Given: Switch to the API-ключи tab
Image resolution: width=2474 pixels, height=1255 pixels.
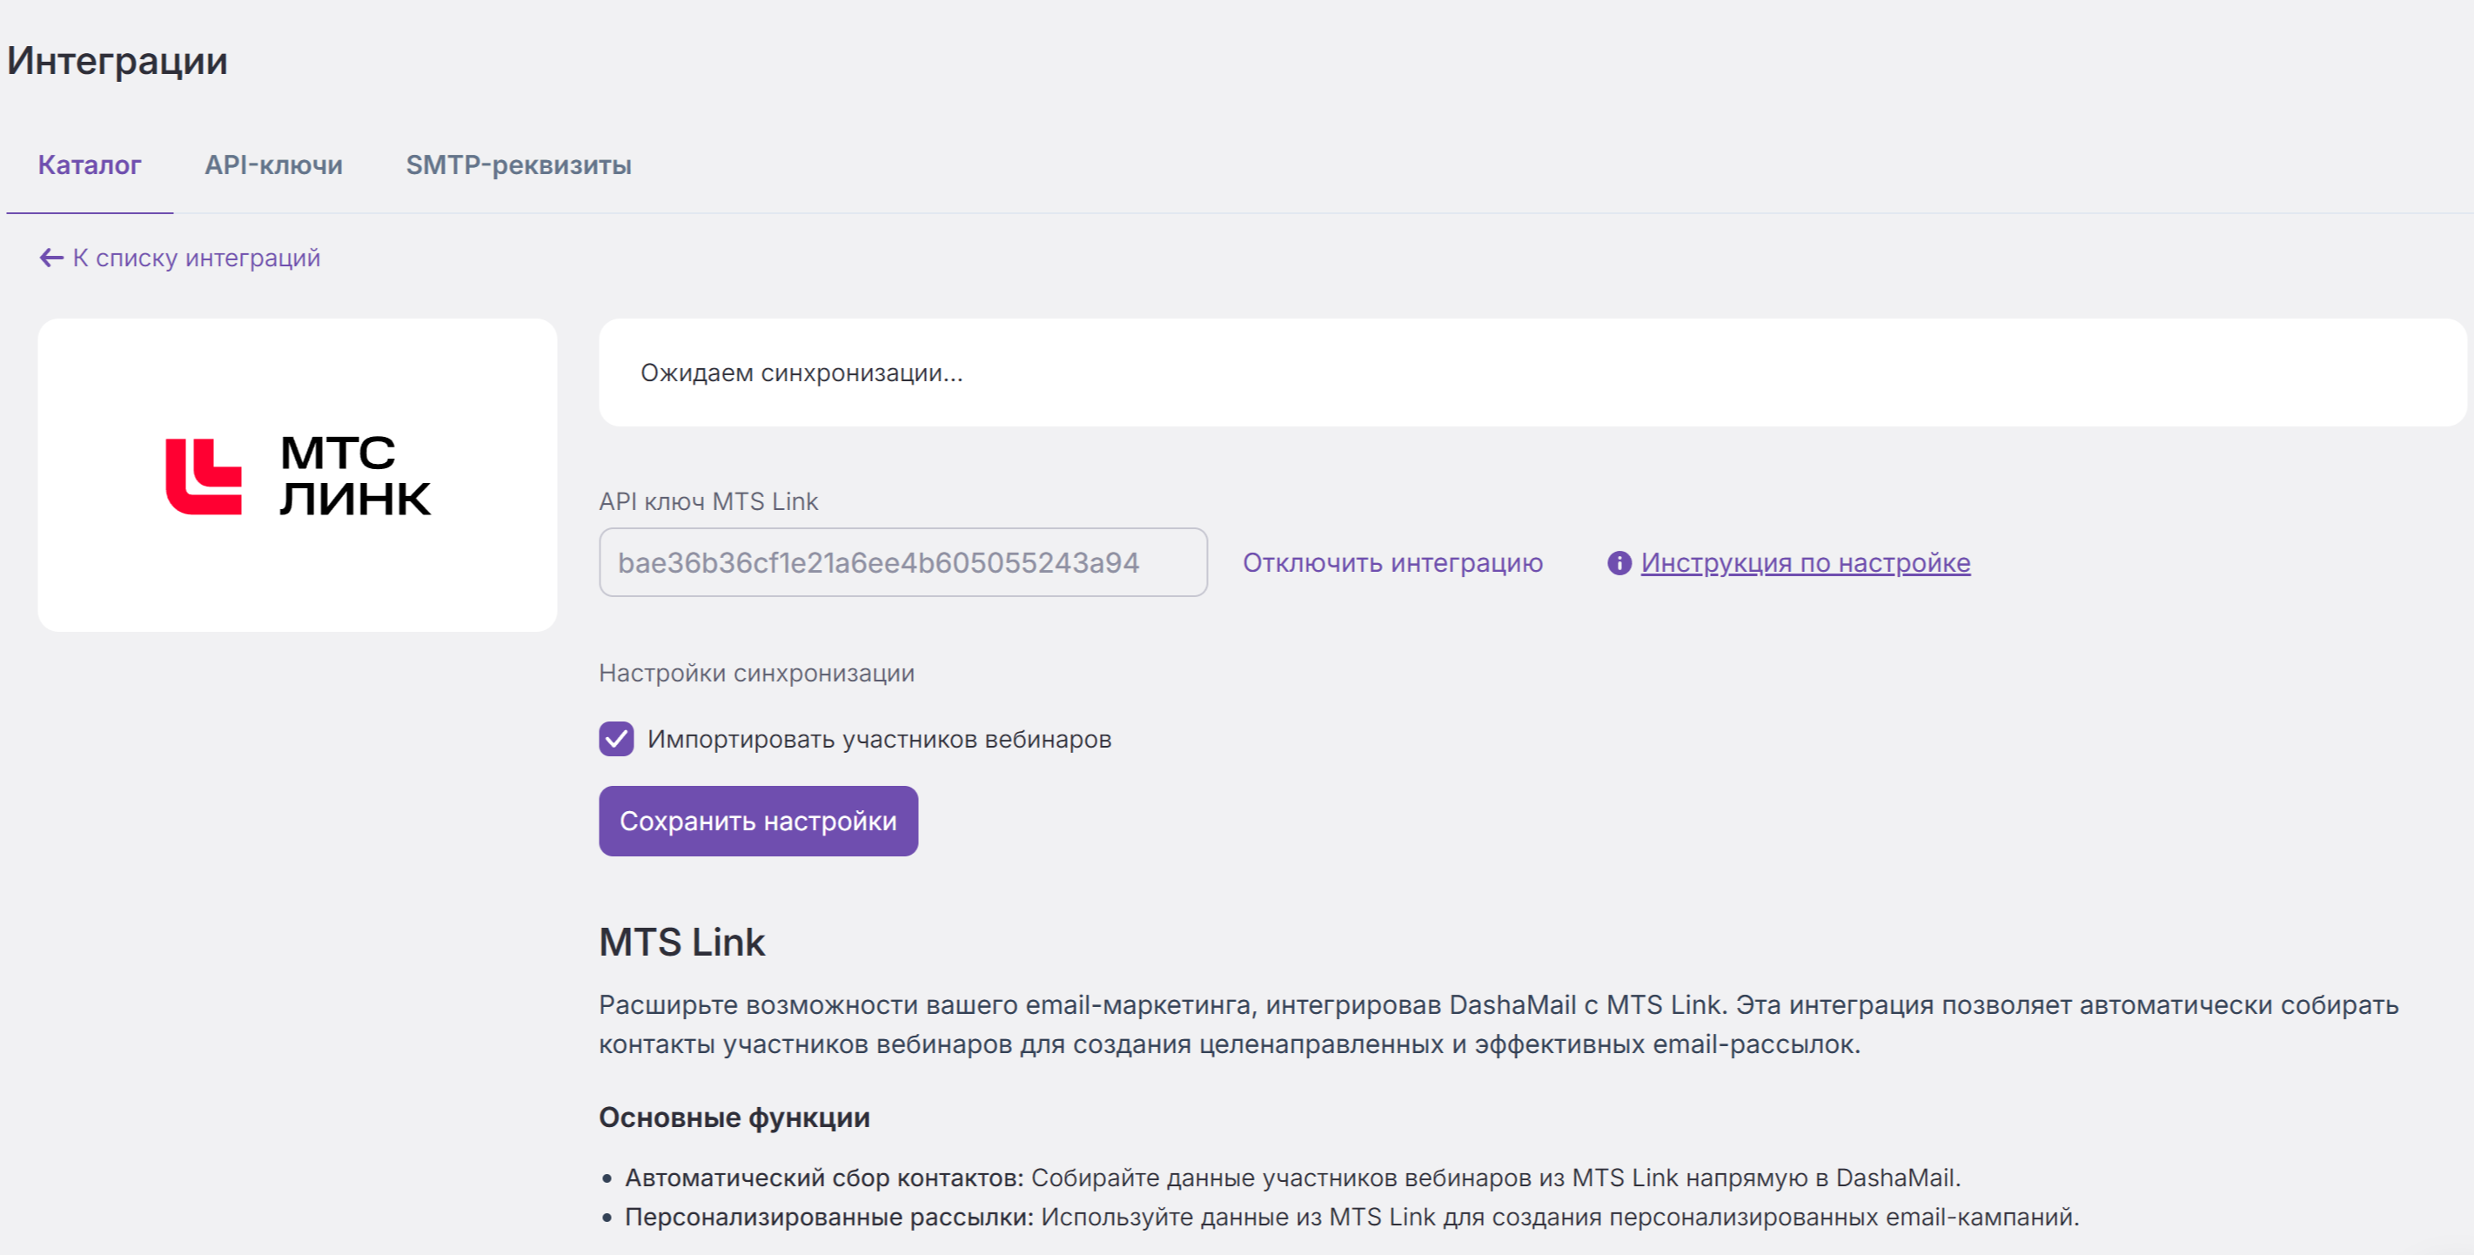Looking at the screenshot, I should (x=274, y=165).
